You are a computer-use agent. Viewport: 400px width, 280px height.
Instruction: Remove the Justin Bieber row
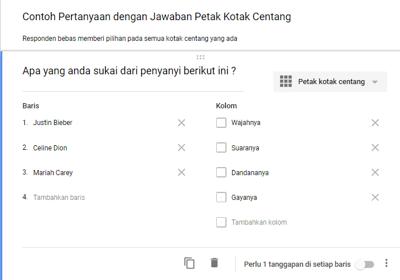(x=182, y=123)
